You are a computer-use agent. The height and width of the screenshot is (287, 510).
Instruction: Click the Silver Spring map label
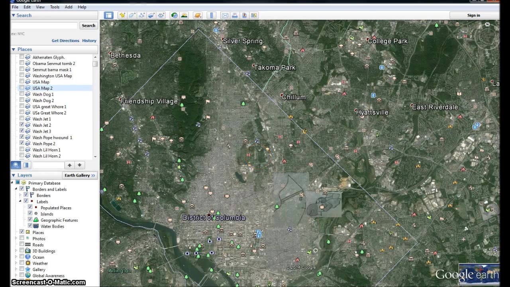pos(243,41)
